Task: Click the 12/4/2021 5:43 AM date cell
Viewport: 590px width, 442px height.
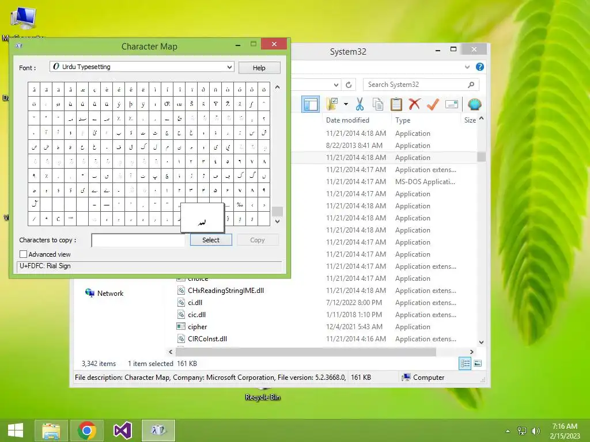Action: coord(354,327)
